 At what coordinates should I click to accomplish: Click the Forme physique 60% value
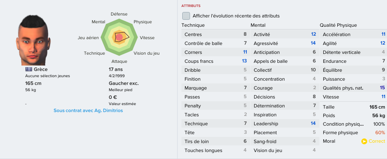pos(380,133)
